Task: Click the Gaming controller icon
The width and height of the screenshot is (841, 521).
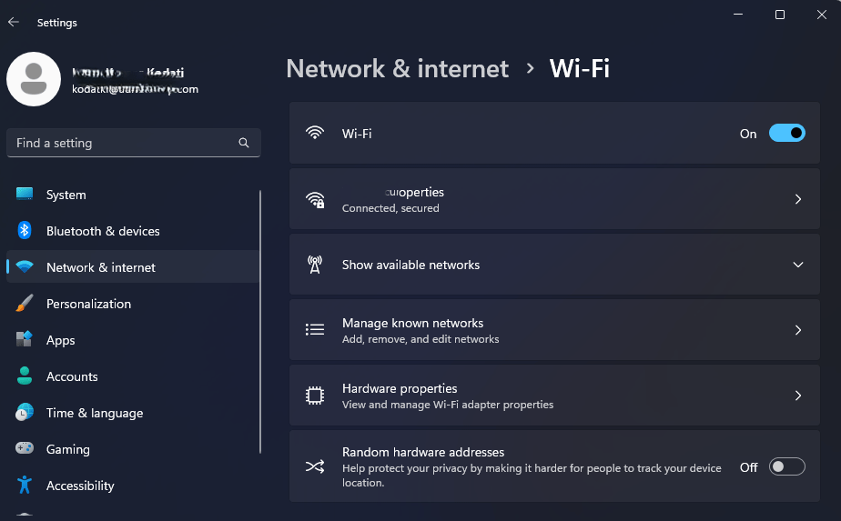Action: tap(25, 449)
